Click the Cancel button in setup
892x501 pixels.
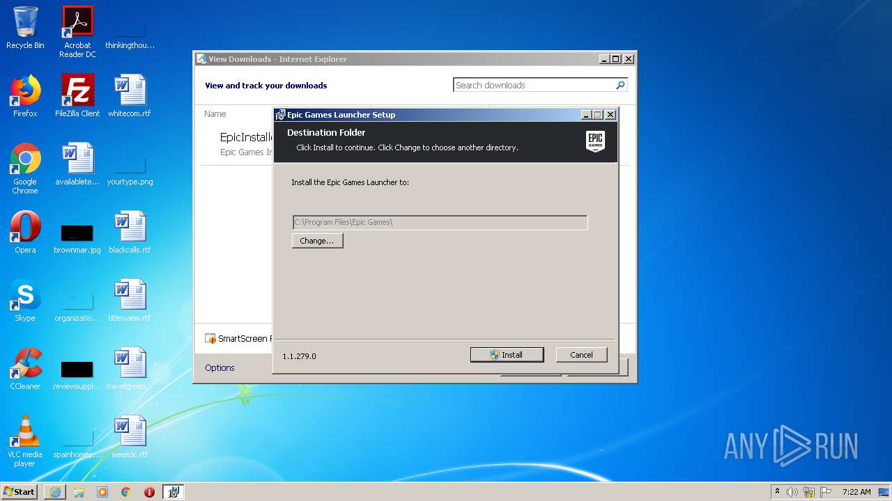point(581,355)
